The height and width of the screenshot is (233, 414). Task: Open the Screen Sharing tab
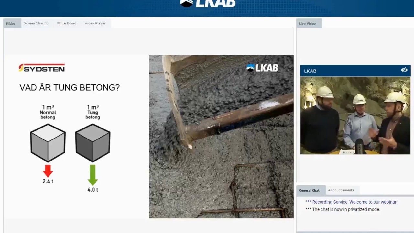point(36,23)
